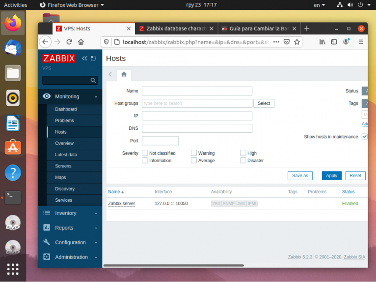Screen dimensions: 376x282
Task: Click the horizontal scrollbar at page bottom
Action: (174, 265)
